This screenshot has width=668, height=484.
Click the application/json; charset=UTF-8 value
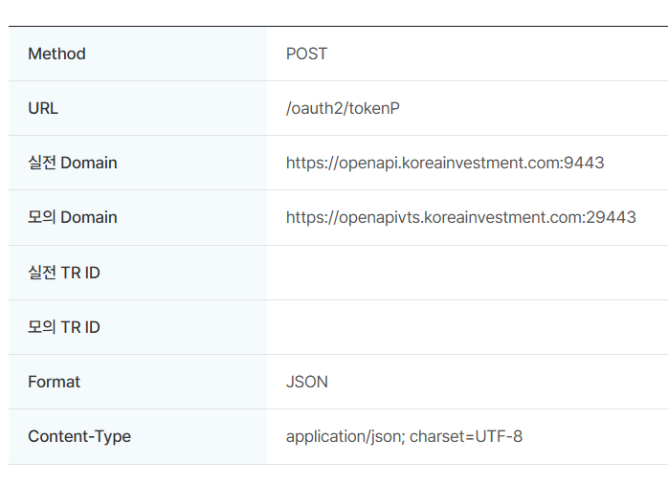click(404, 436)
